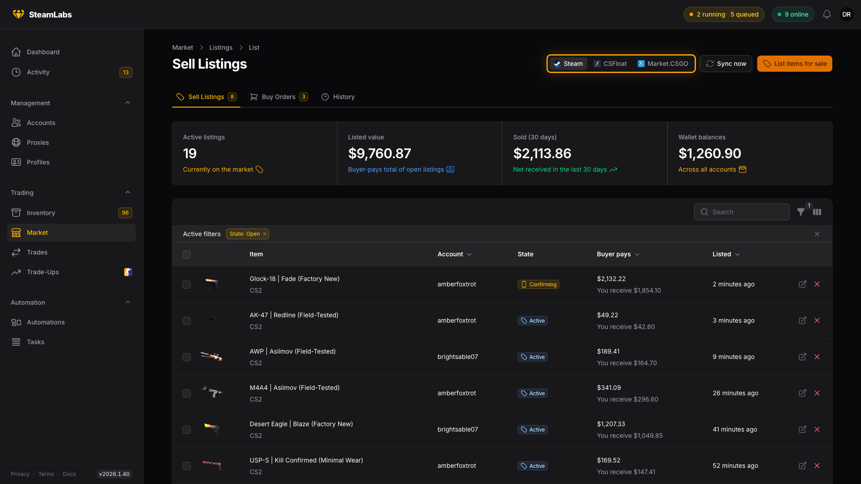The width and height of the screenshot is (861, 484).
Task: Collapse the Management section
Action: coord(128,103)
